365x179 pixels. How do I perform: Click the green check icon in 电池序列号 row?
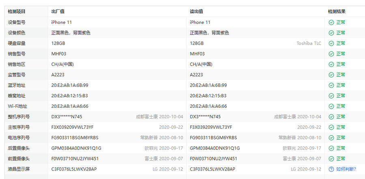point(331,138)
